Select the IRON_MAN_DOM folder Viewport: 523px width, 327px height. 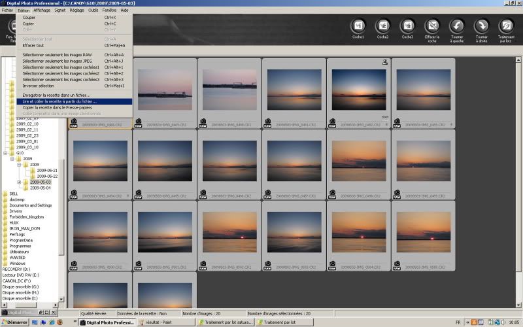pos(25,228)
